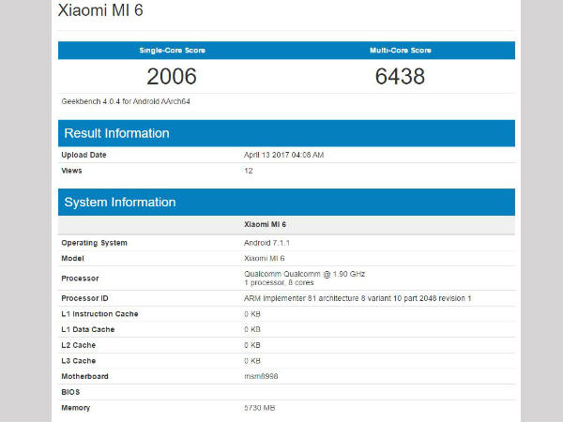Image resolution: width=563 pixels, height=422 pixels.
Task: Click the Android 7.1.1 value
Action: (266, 243)
